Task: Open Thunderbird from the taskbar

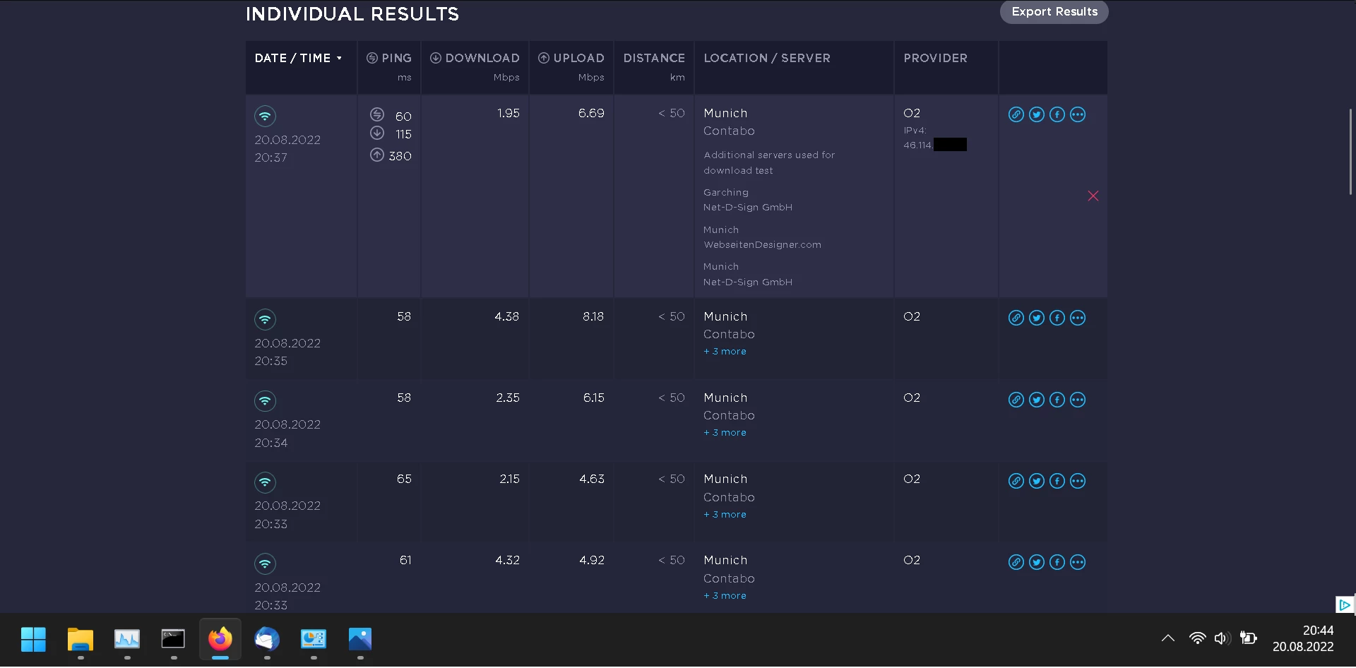Action: pyautogui.click(x=267, y=640)
